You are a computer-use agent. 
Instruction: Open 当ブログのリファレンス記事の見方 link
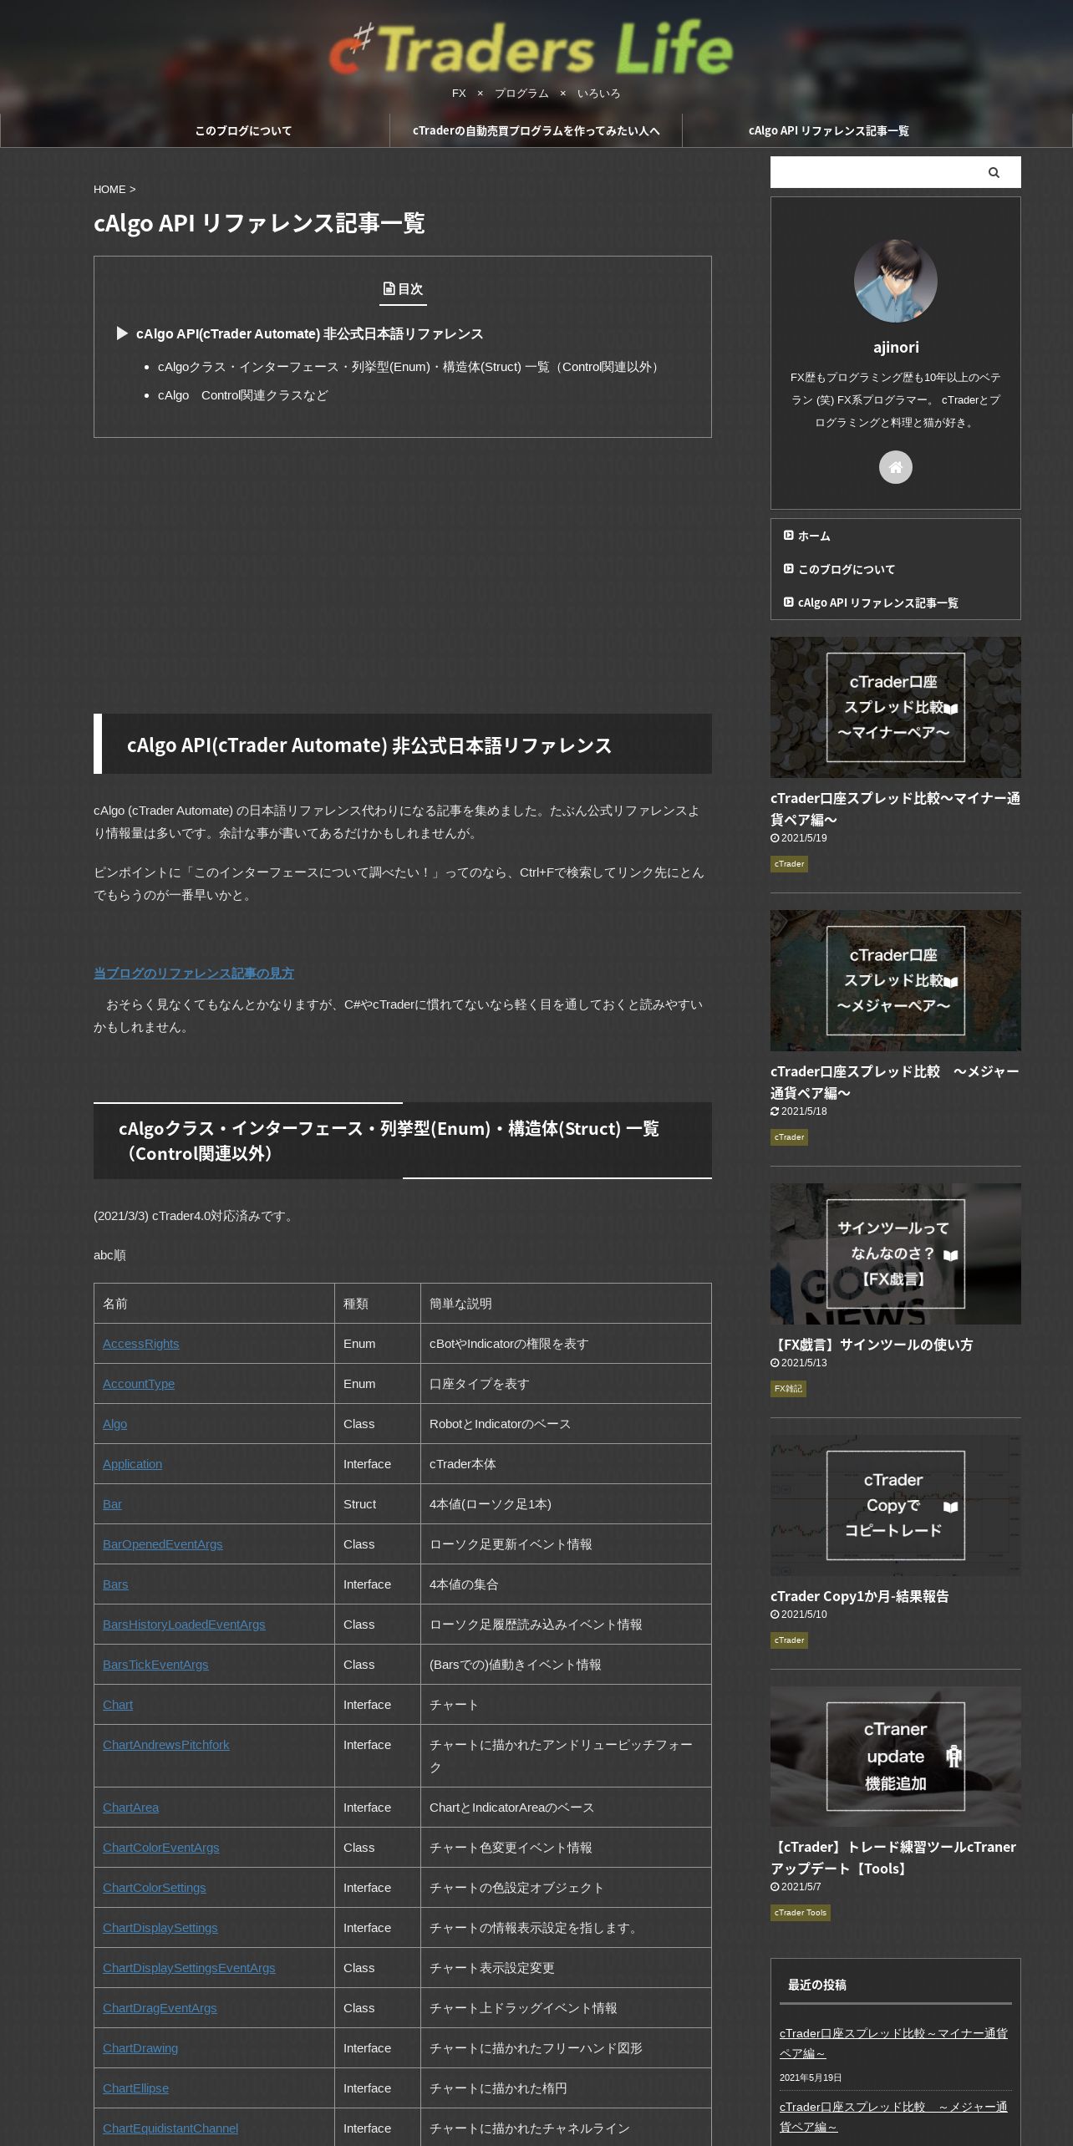coord(194,974)
